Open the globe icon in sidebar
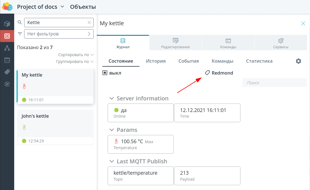 click(x=7, y=84)
